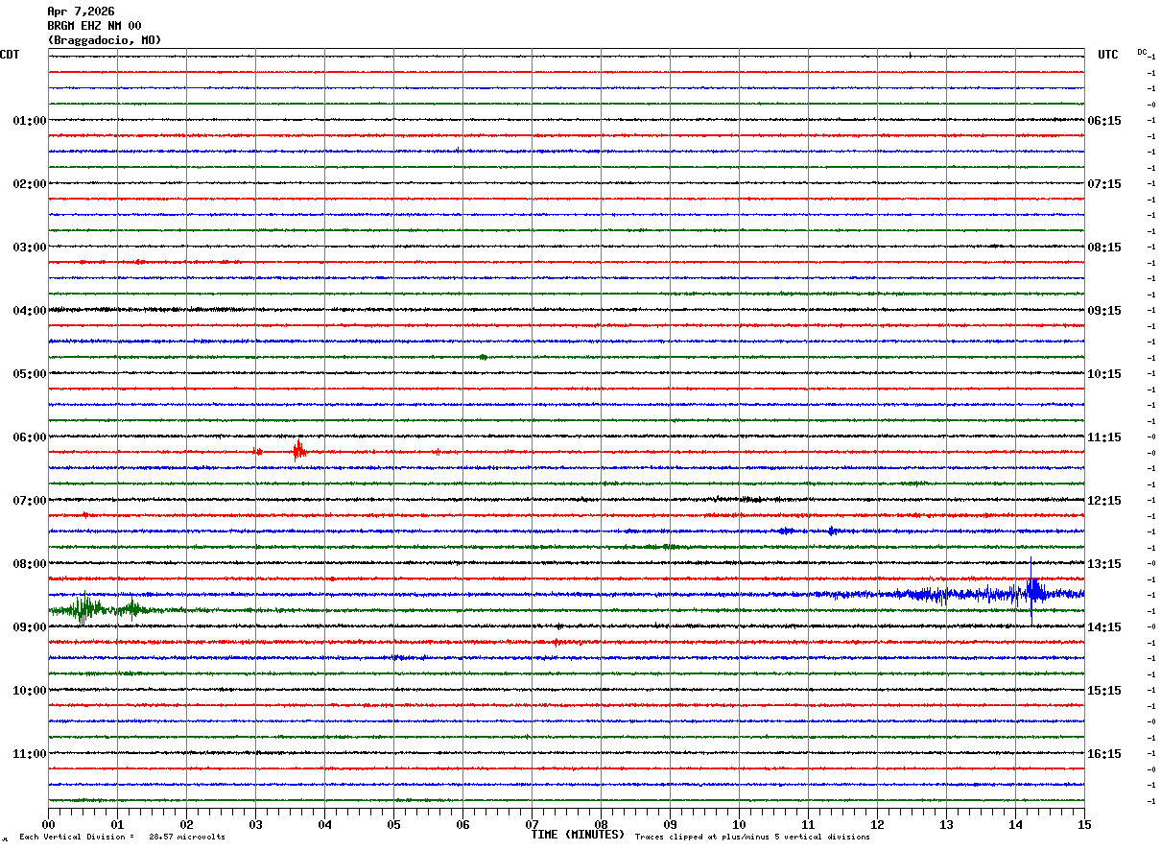Click the station code 'BRGM EHZ NM 00'
1161x850 pixels.
click(94, 26)
